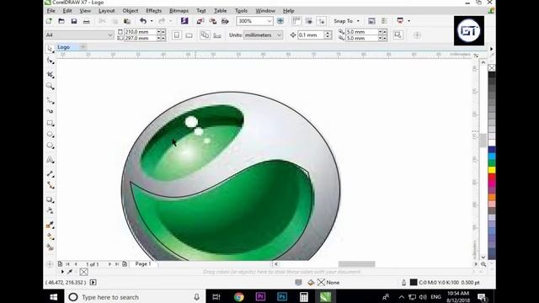Click the New document icon
Image resolution: width=539 pixels, height=303 pixels.
49,21
